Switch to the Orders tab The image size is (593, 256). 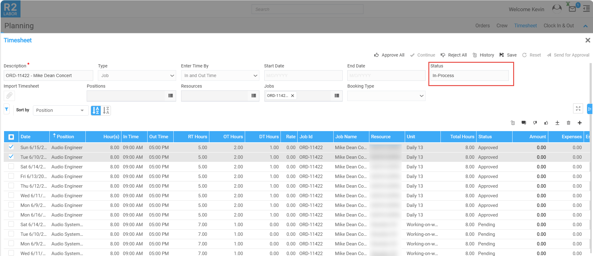[482, 26]
